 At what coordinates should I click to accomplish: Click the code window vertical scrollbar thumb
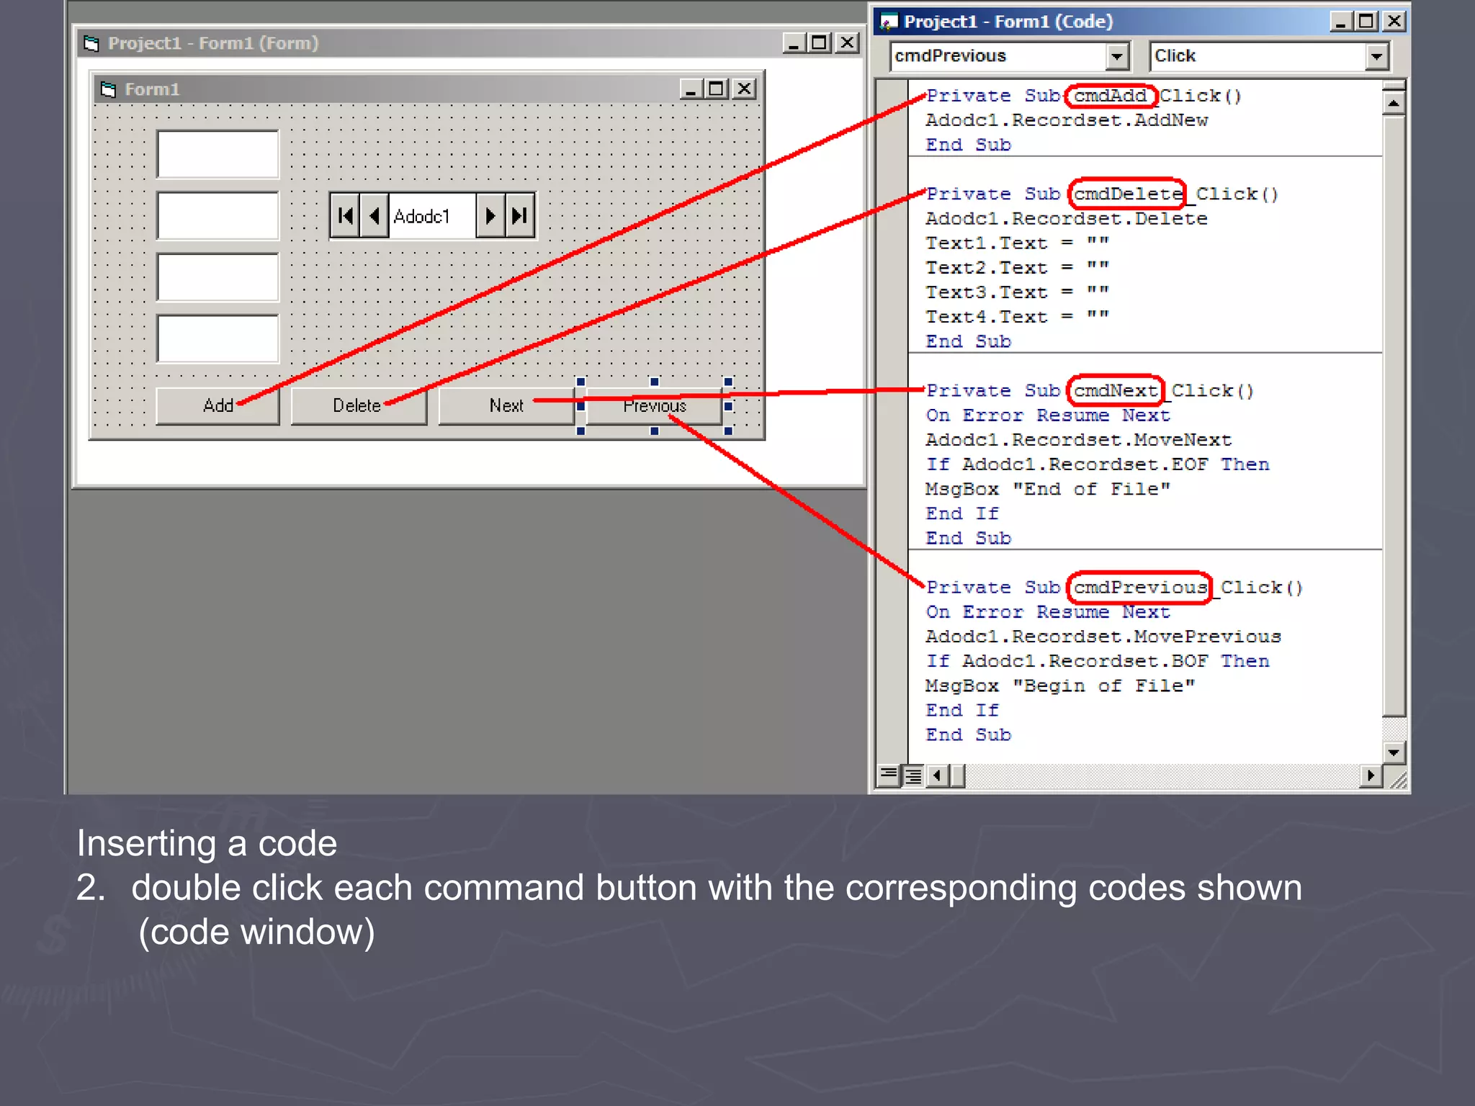pyautogui.click(x=1394, y=417)
